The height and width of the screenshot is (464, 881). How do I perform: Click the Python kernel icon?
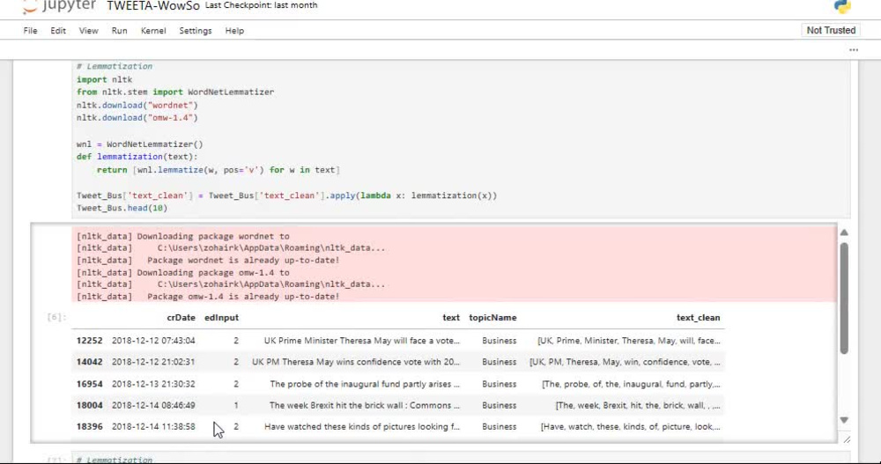pyautogui.click(x=842, y=6)
